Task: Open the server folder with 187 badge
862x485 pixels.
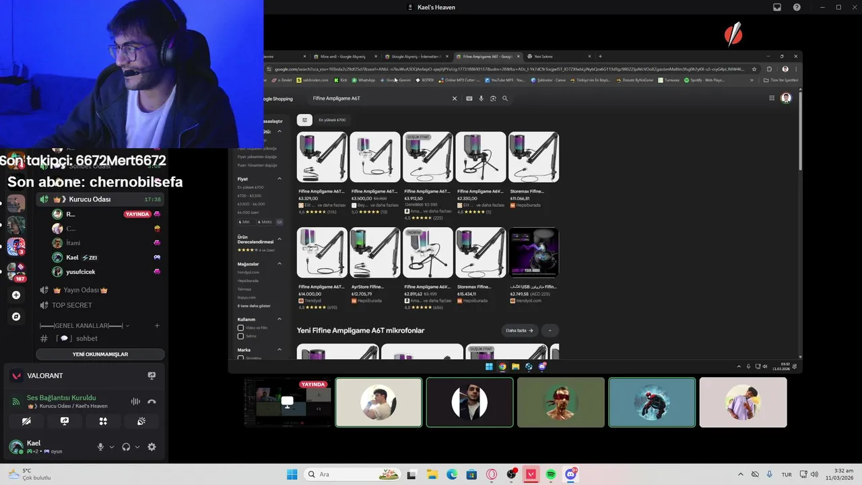Action: click(x=16, y=271)
